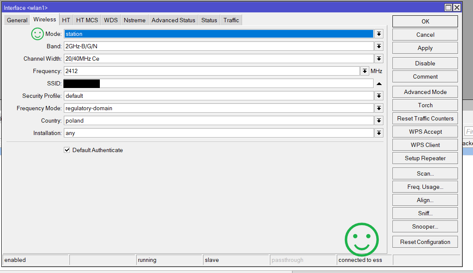Switch to the Traffic tab
The height and width of the screenshot is (273, 473).
(x=231, y=20)
